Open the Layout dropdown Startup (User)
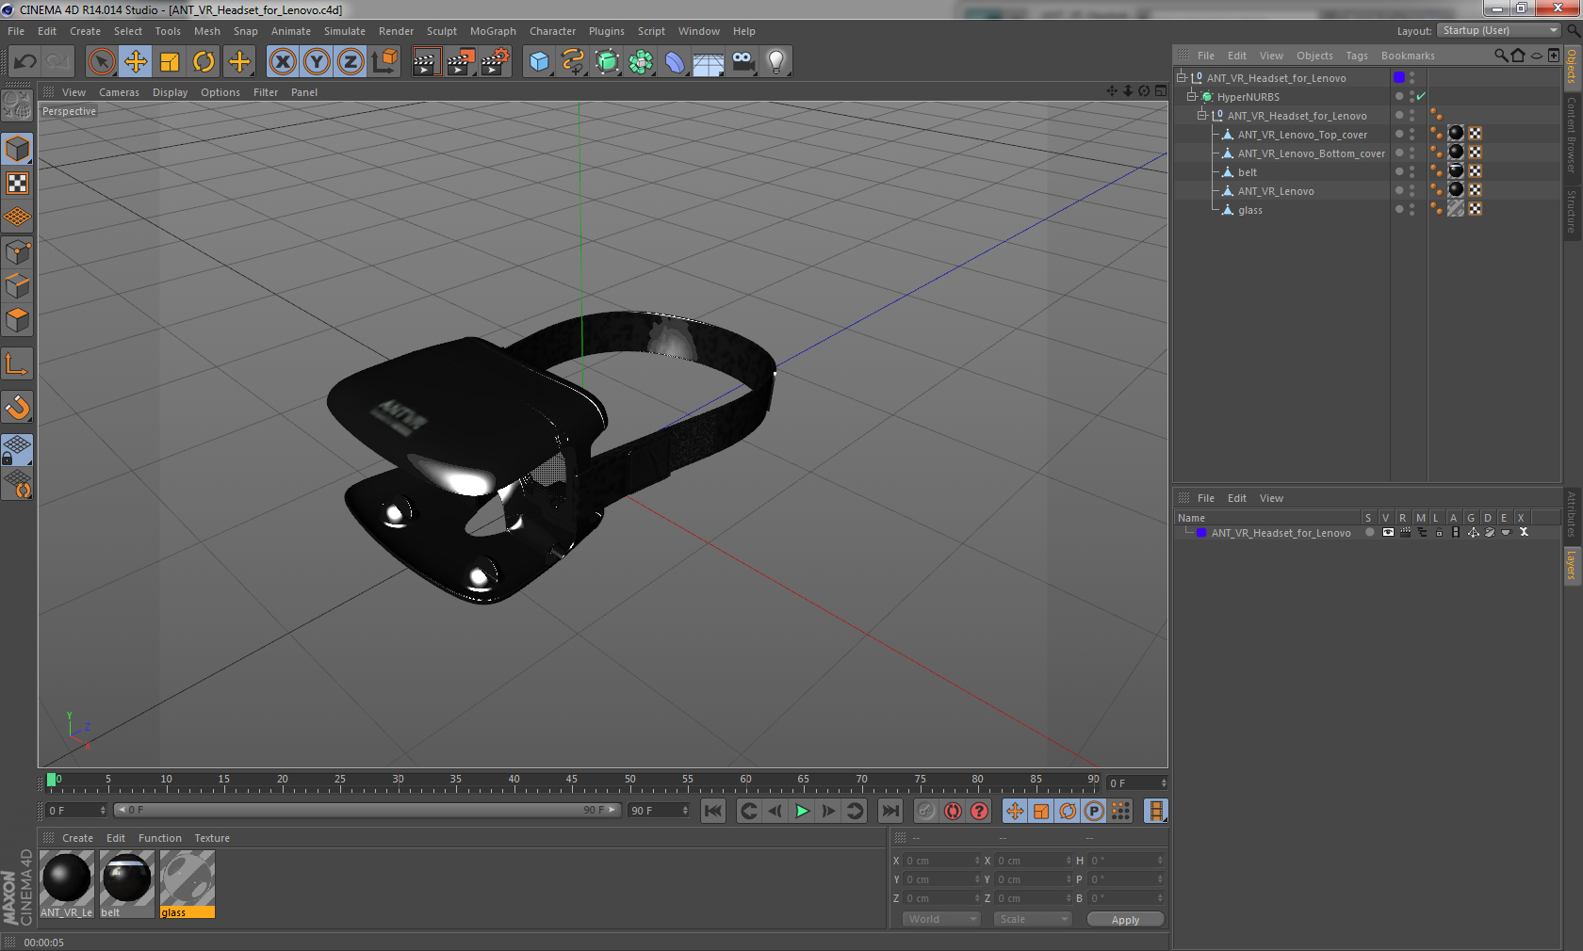Image resolution: width=1583 pixels, height=951 pixels. coord(1500,31)
